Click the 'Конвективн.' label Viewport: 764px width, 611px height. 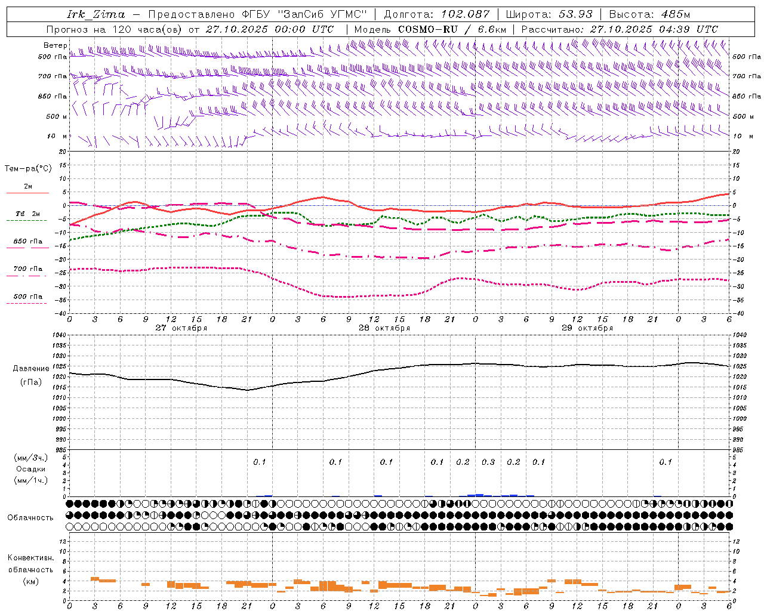pos(31,558)
